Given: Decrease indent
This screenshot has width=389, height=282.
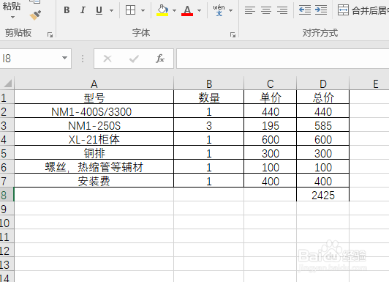Looking at the screenshot, I should 305,10.
